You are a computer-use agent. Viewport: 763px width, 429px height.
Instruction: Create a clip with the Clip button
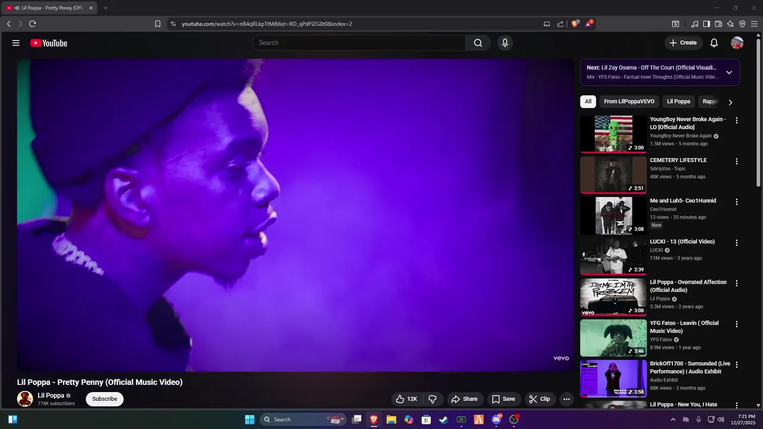pos(539,399)
